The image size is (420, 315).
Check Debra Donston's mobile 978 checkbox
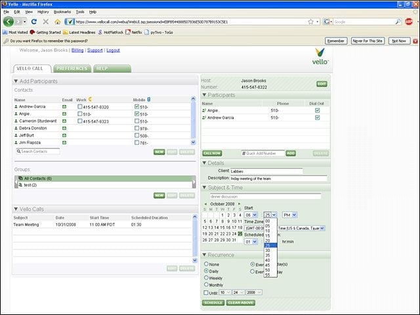(x=137, y=129)
